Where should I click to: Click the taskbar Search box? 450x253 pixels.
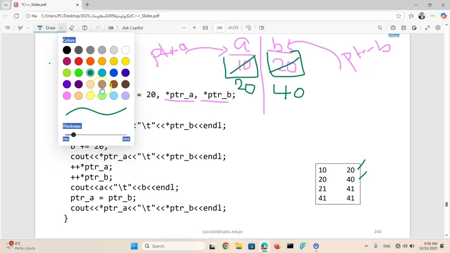pyautogui.click(x=174, y=246)
